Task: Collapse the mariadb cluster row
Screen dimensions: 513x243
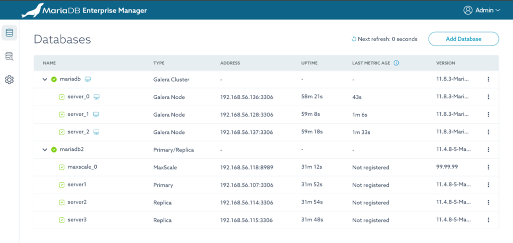Action: click(x=45, y=79)
